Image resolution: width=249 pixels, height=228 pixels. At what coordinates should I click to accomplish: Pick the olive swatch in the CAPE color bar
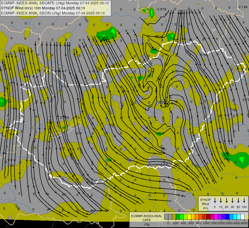(x=174, y=217)
